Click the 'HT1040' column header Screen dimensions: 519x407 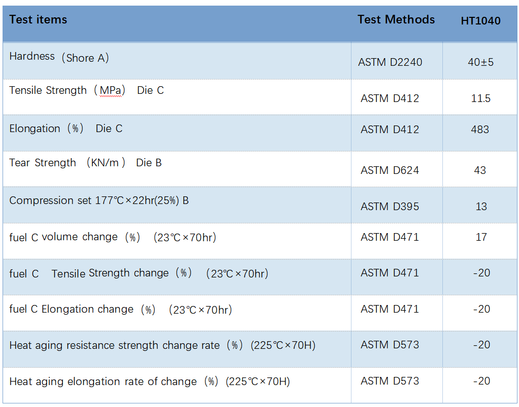[x=480, y=21]
